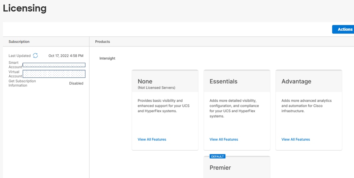The image size is (354, 178).
Task: Click the Oct 17, 2022 4:58 PM timestamp
Action: pos(66,55)
